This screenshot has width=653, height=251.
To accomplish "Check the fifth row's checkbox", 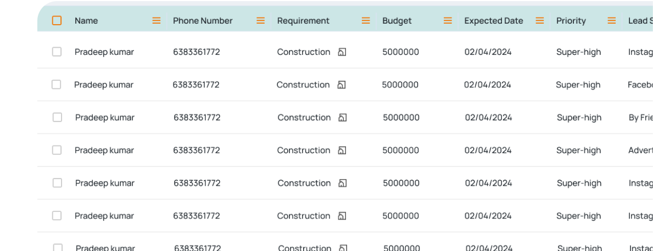I will pos(57,183).
